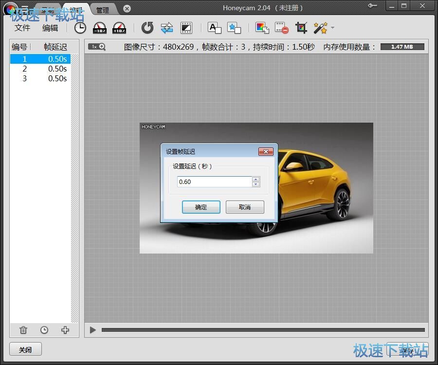Minimize the Honeycam window
The height and width of the screenshot is (365, 438).
coord(392,6)
